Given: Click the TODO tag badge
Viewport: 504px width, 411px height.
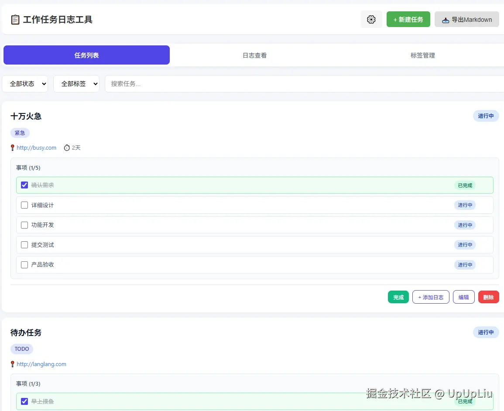Looking at the screenshot, I should tap(22, 349).
